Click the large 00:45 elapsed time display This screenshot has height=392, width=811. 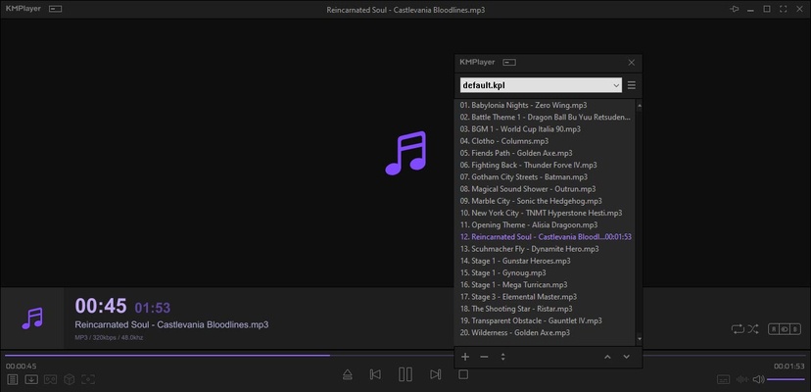point(101,306)
